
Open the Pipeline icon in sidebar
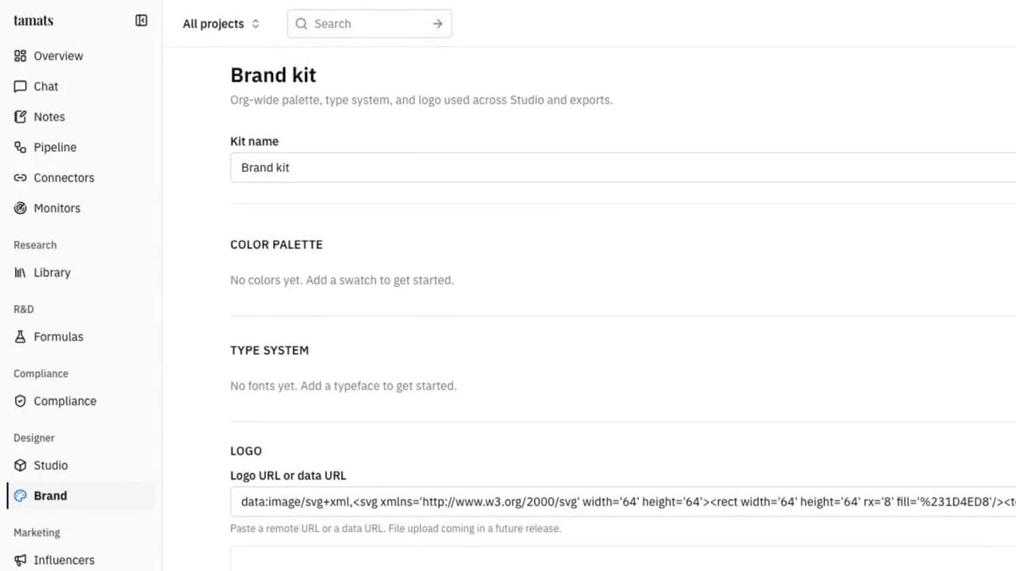click(21, 148)
